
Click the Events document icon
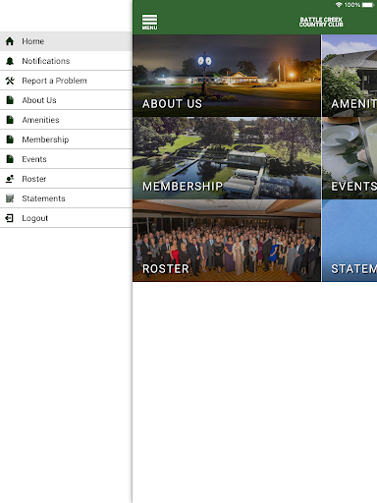[x=10, y=159]
